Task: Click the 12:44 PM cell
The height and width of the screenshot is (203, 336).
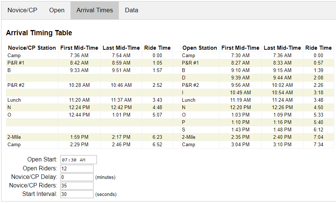Action: pos(79,115)
